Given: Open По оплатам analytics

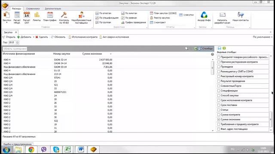Looking at the screenshot, I should click(x=103, y=13).
